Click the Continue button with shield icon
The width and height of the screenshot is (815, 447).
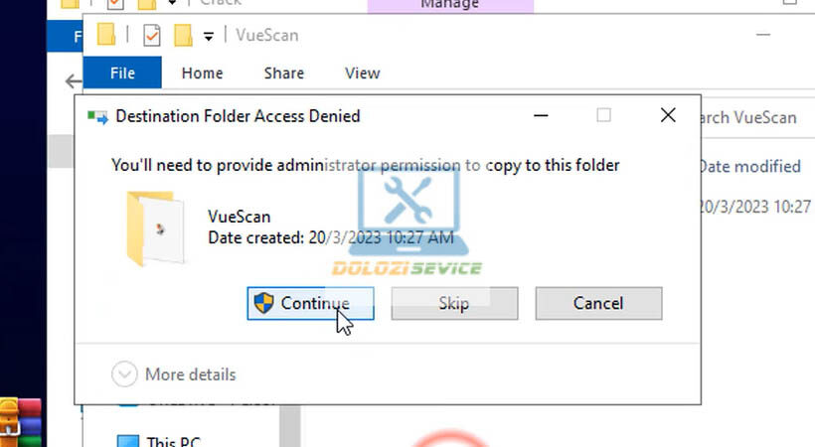tap(310, 303)
